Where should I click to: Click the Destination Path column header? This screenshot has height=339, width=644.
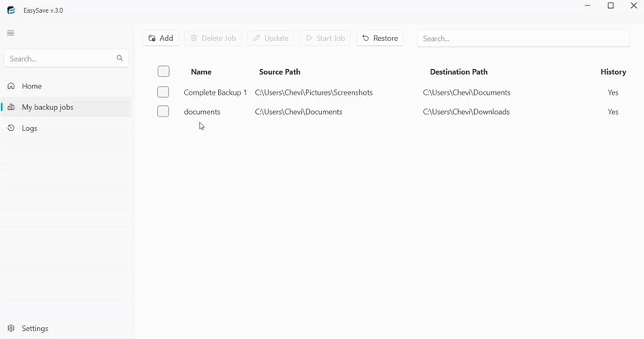click(459, 71)
